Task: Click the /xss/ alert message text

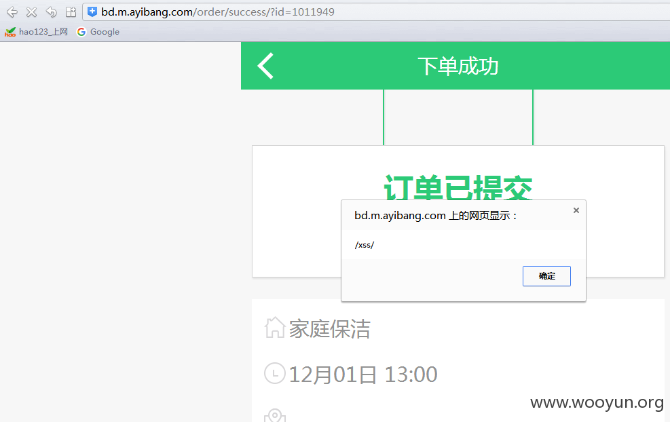Action: [x=365, y=245]
